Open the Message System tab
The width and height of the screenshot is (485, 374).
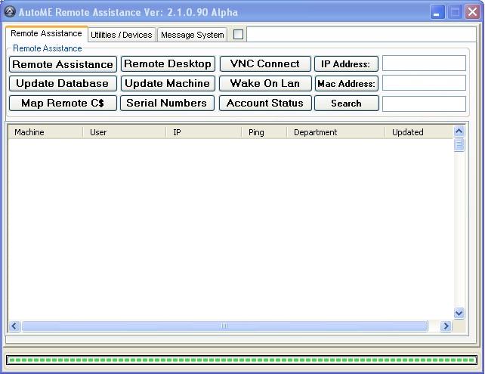pyautogui.click(x=192, y=35)
